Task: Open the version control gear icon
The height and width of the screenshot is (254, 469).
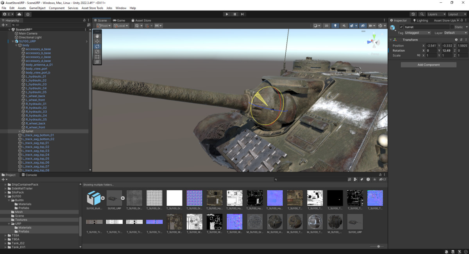Action: (x=28, y=14)
